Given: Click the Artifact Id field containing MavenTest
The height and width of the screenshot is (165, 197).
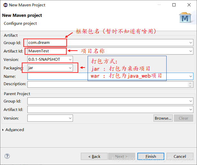Looking at the screenshot, I should (110, 51).
